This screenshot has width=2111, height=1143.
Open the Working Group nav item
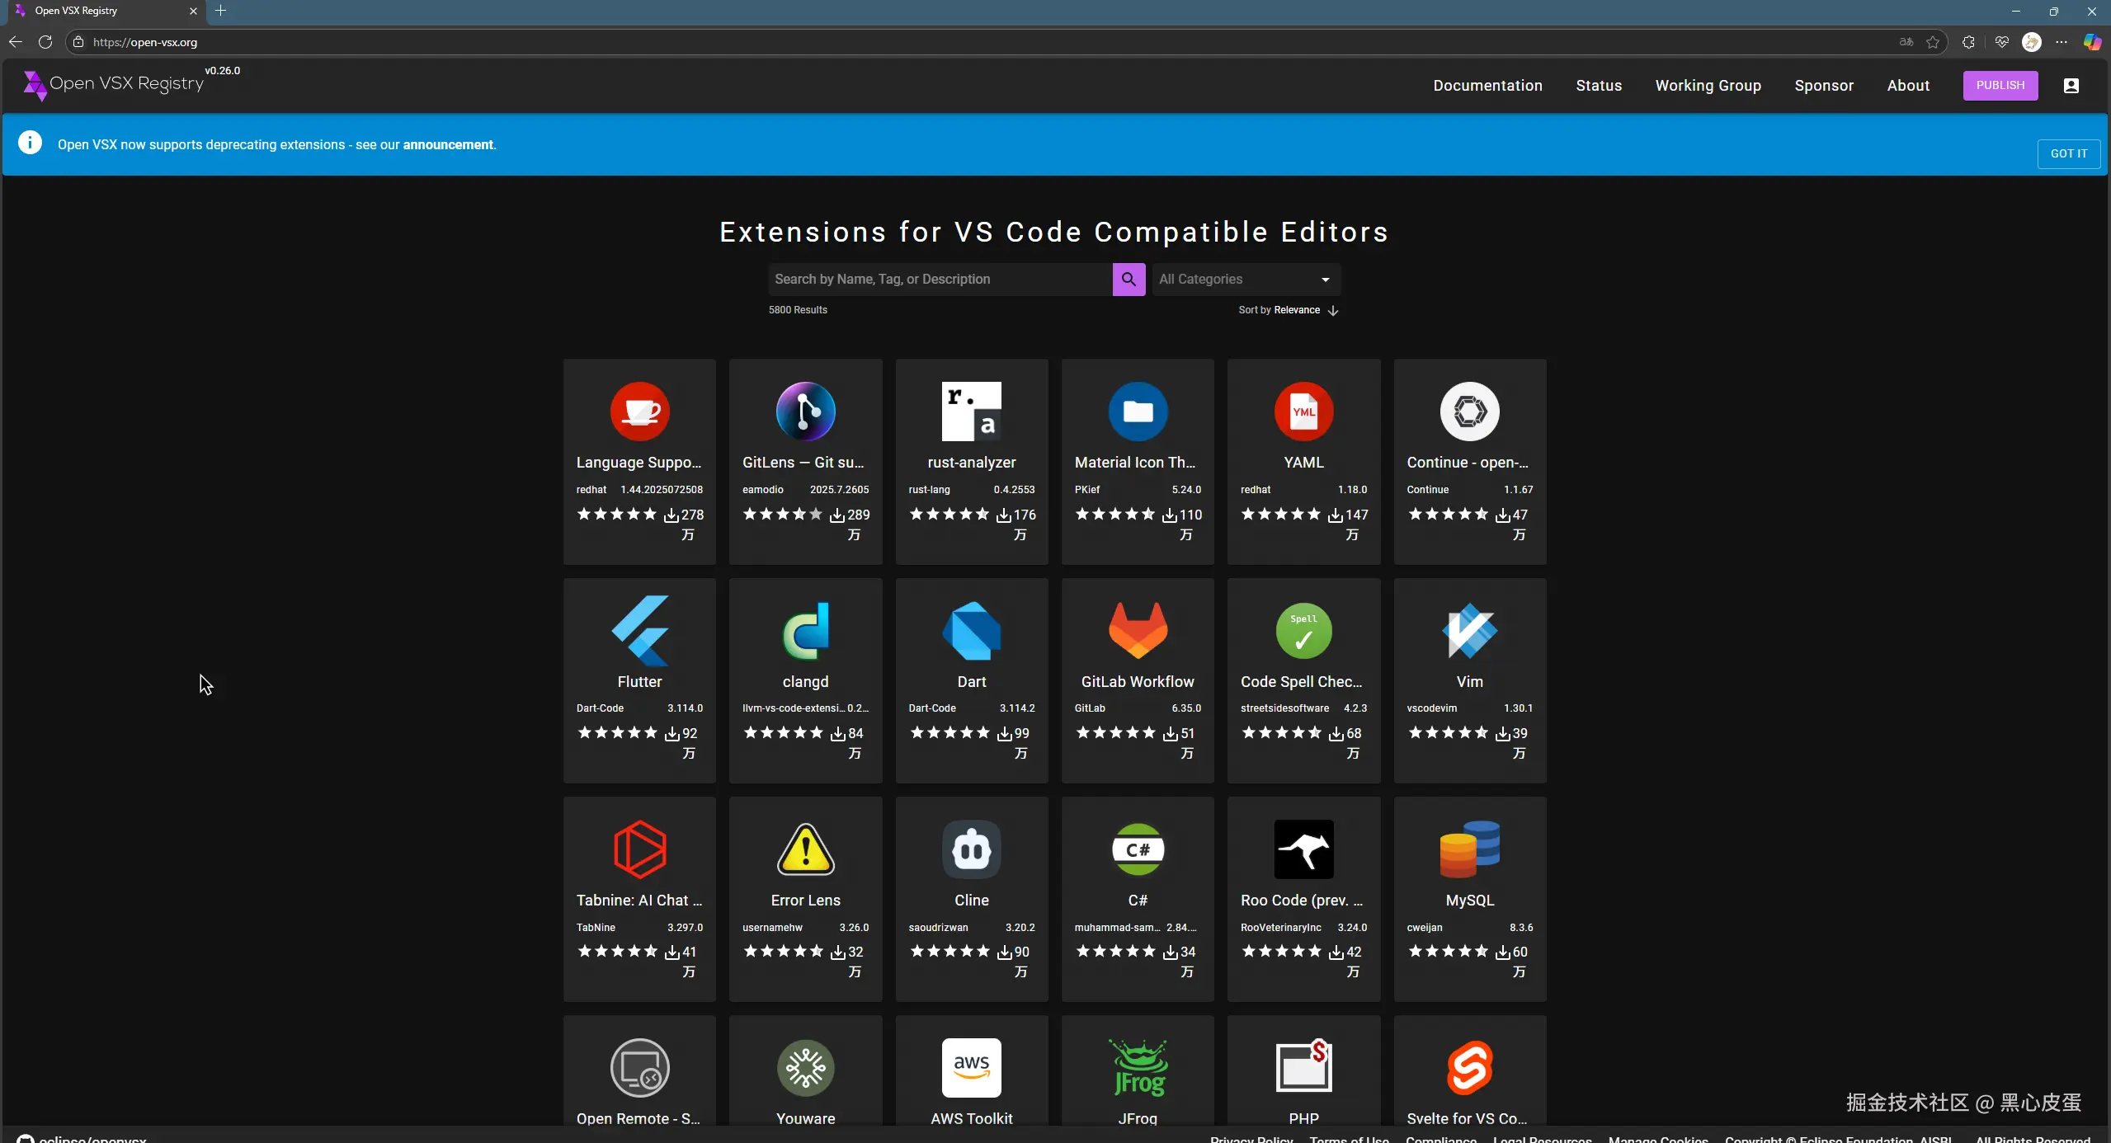1708,86
